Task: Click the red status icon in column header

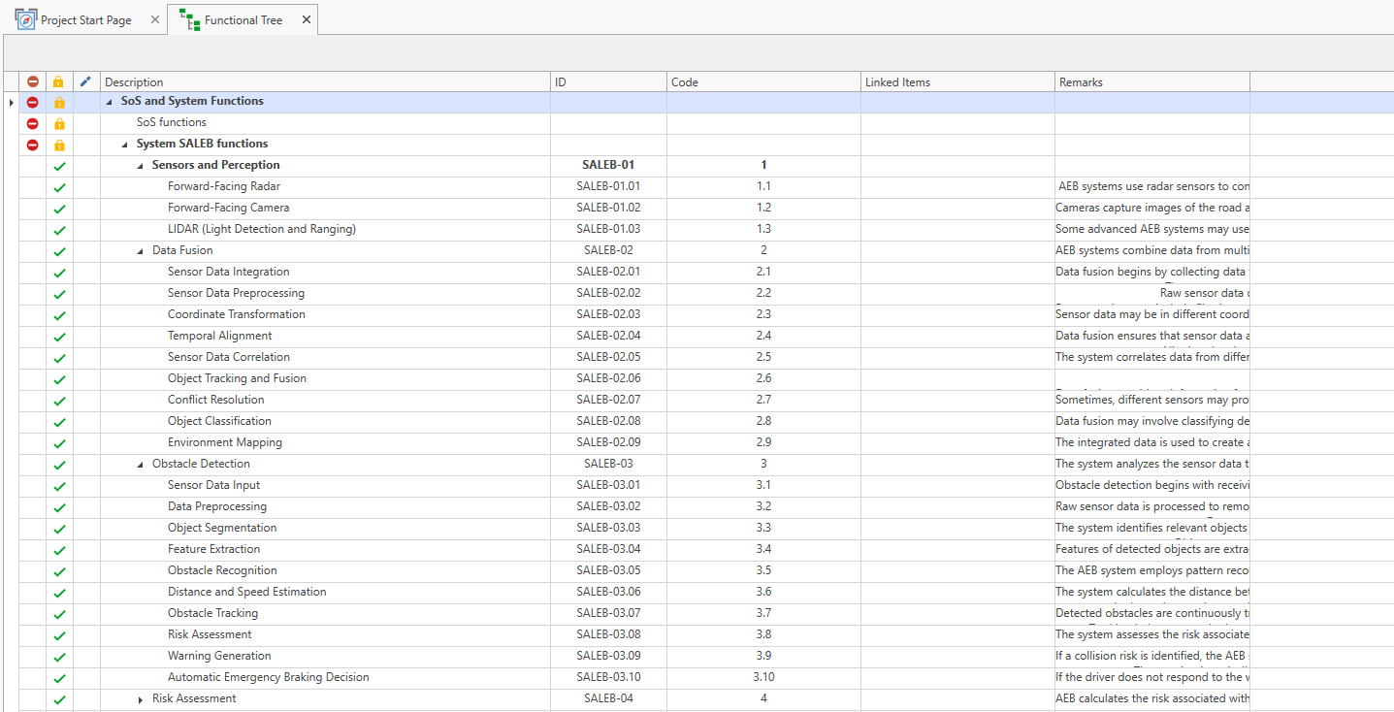Action: [x=32, y=82]
